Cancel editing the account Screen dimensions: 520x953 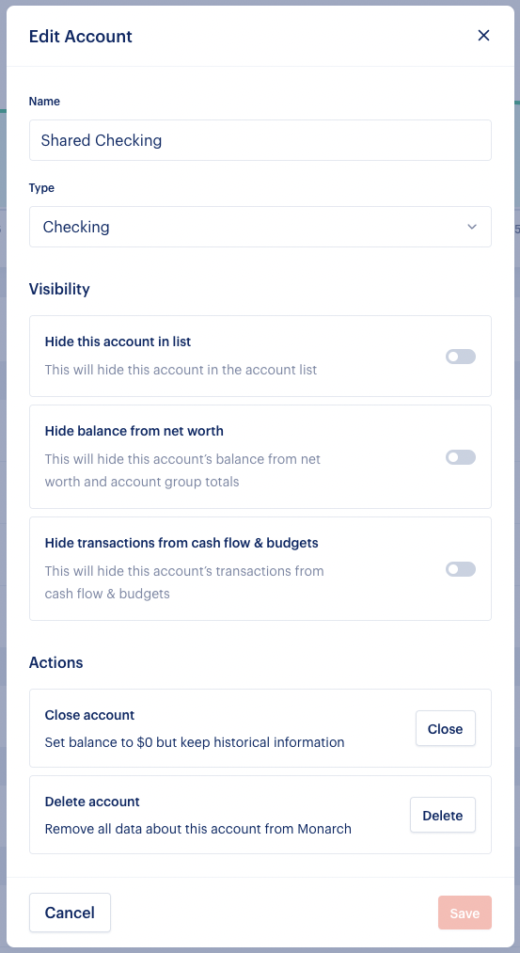coord(70,913)
